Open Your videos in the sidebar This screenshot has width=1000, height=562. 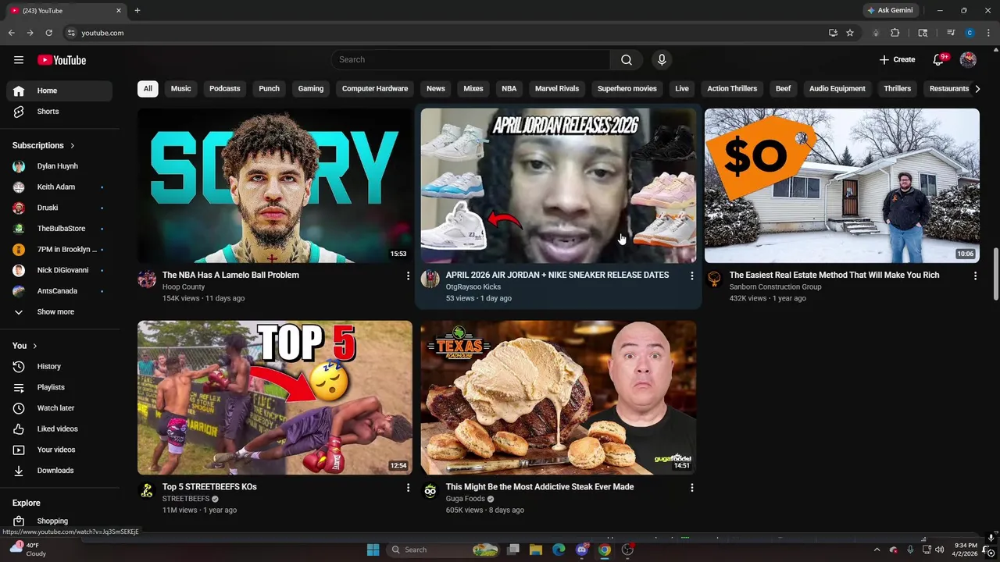pyautogui.click(x=59, y=450)
